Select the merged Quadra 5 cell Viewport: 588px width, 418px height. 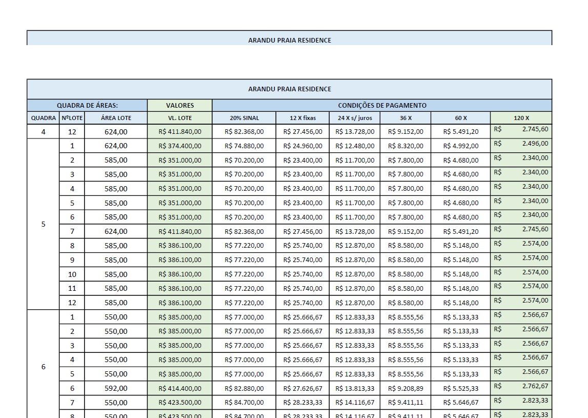pos(43,224)
